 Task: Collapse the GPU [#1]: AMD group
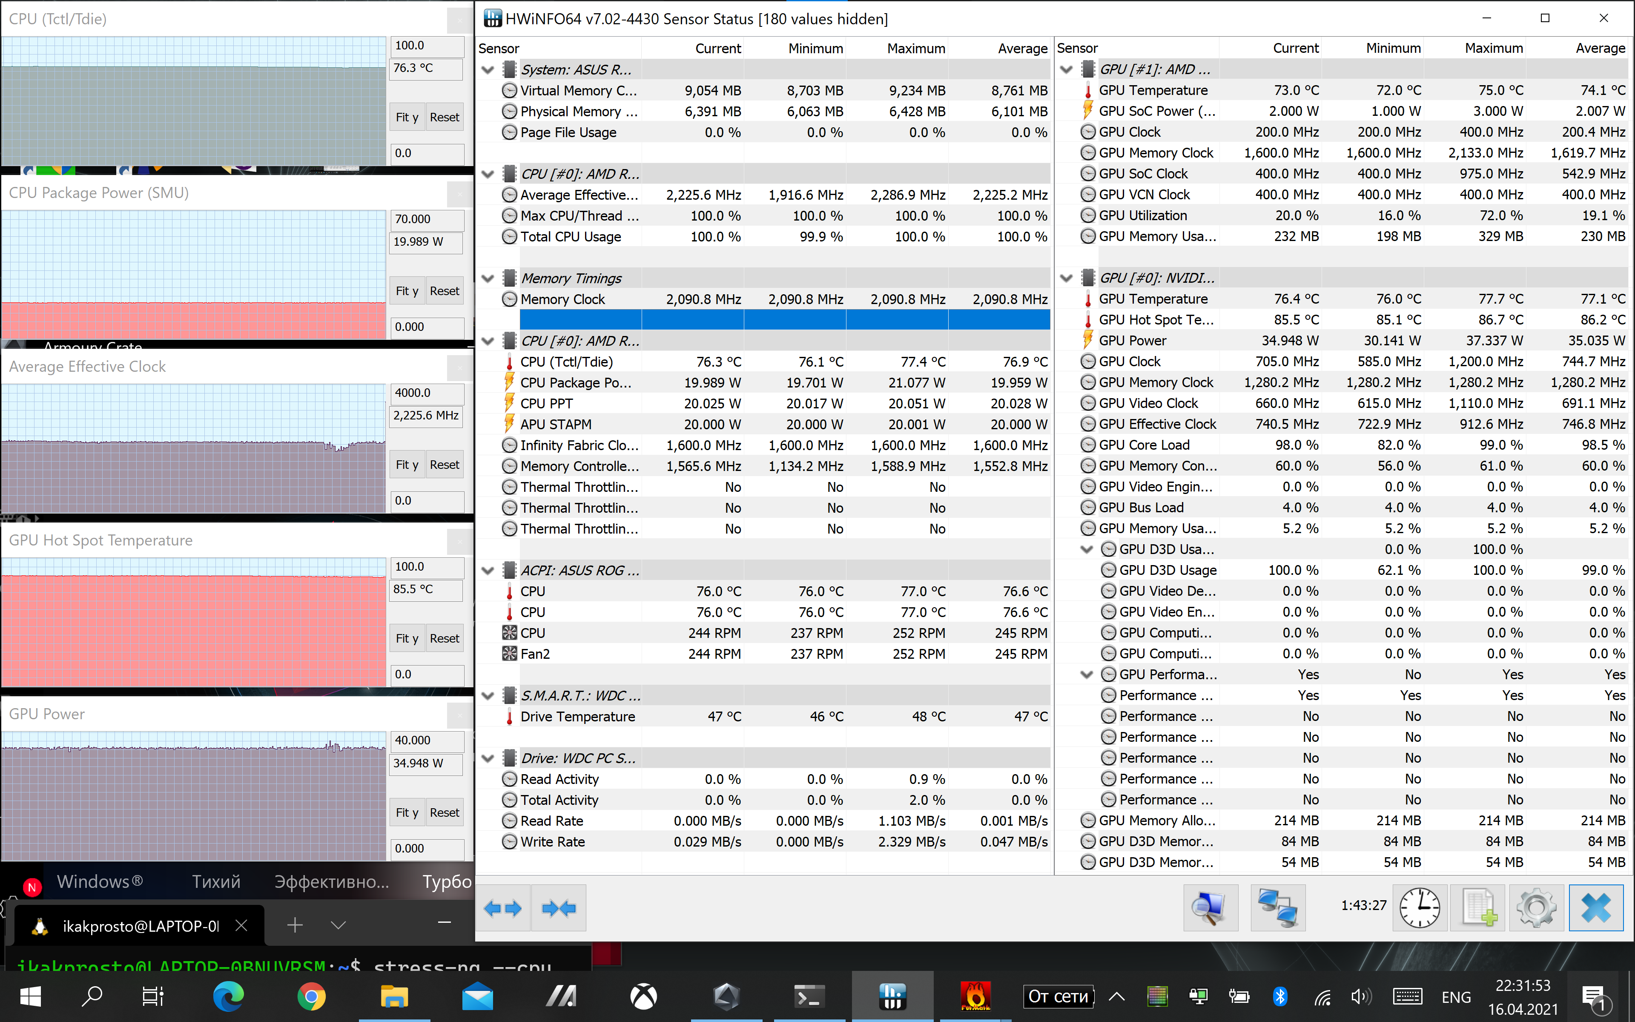1066,69
